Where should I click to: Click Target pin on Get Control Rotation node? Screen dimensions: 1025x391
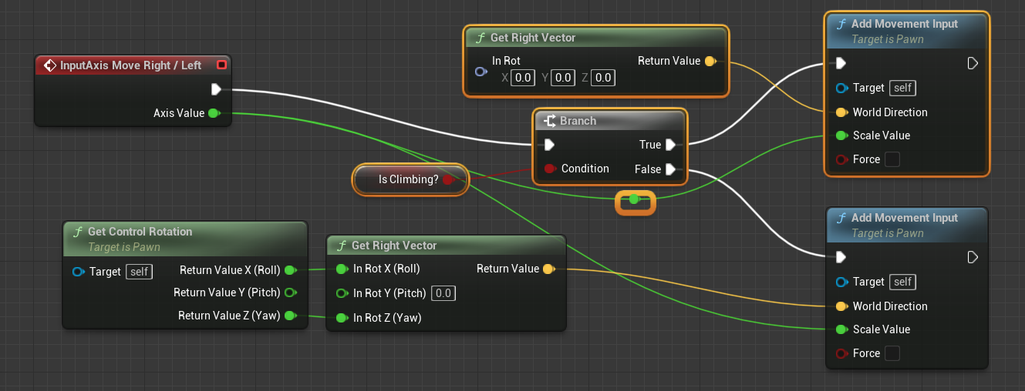78,272
